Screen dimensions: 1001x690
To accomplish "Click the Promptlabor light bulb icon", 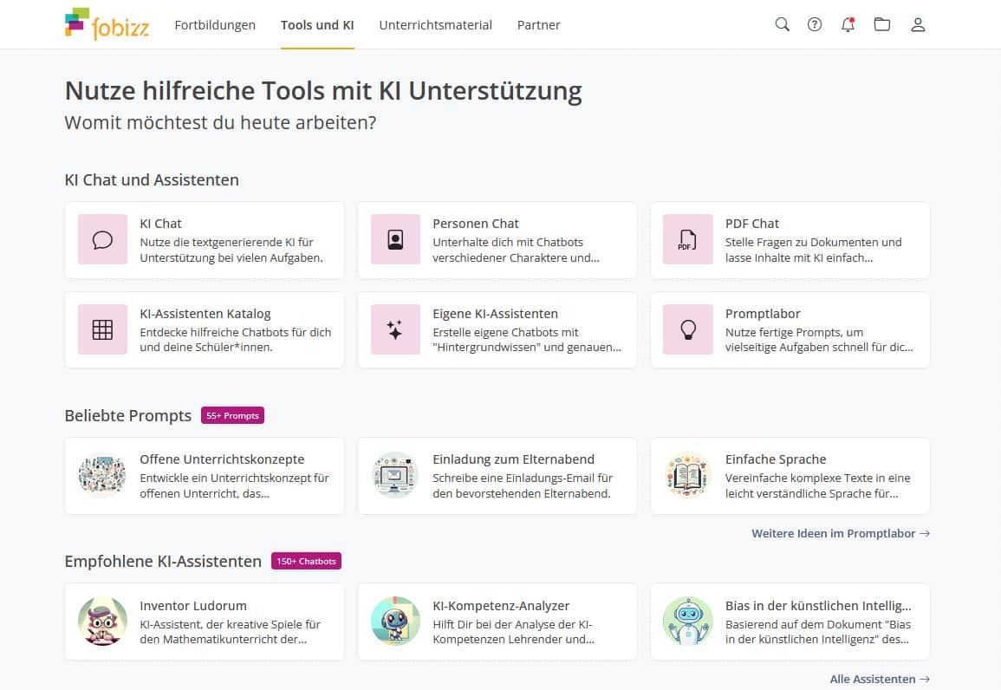I will tap(687, 330).
